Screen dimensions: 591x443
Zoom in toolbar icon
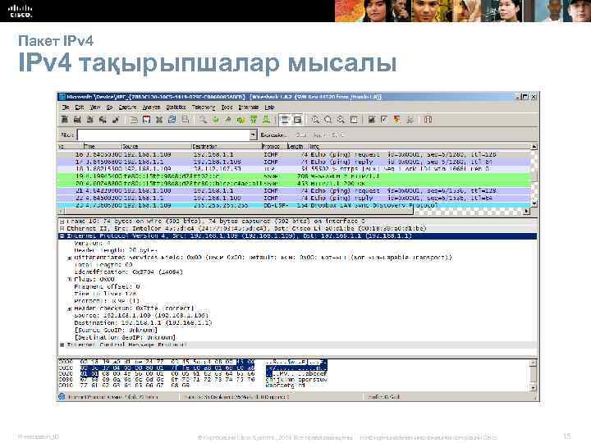pos(315,120)
